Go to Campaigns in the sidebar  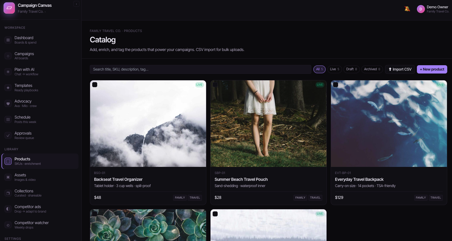40,56
